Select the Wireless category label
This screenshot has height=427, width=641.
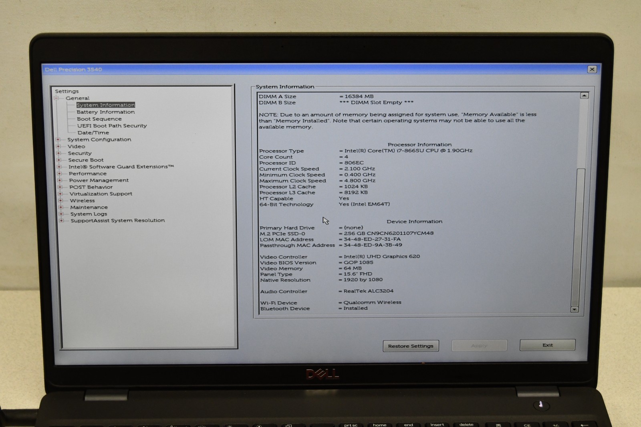[83, 201]
